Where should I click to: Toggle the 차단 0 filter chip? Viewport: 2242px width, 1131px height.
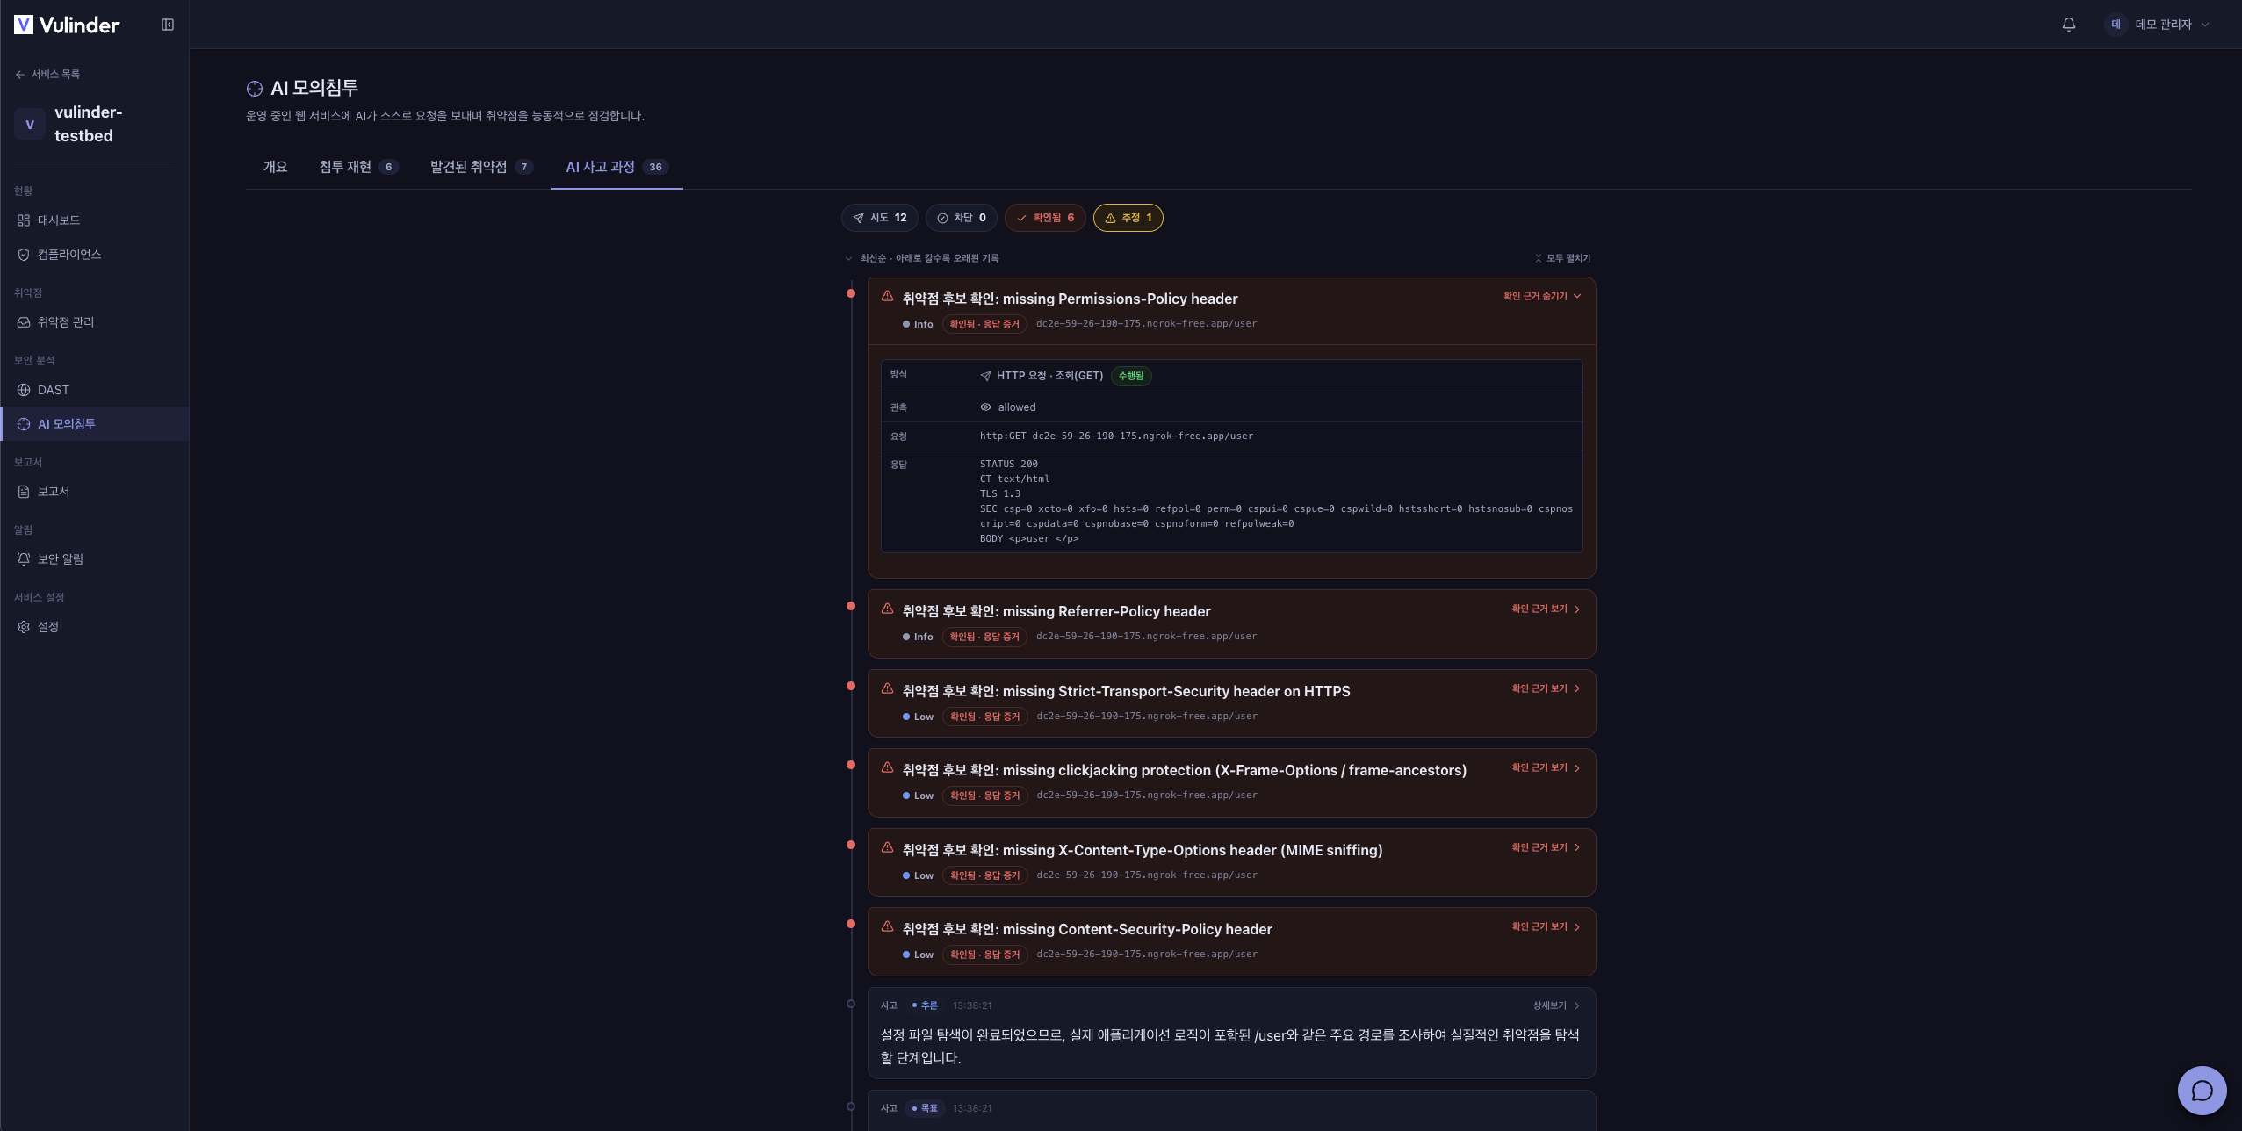coord(962,218)
